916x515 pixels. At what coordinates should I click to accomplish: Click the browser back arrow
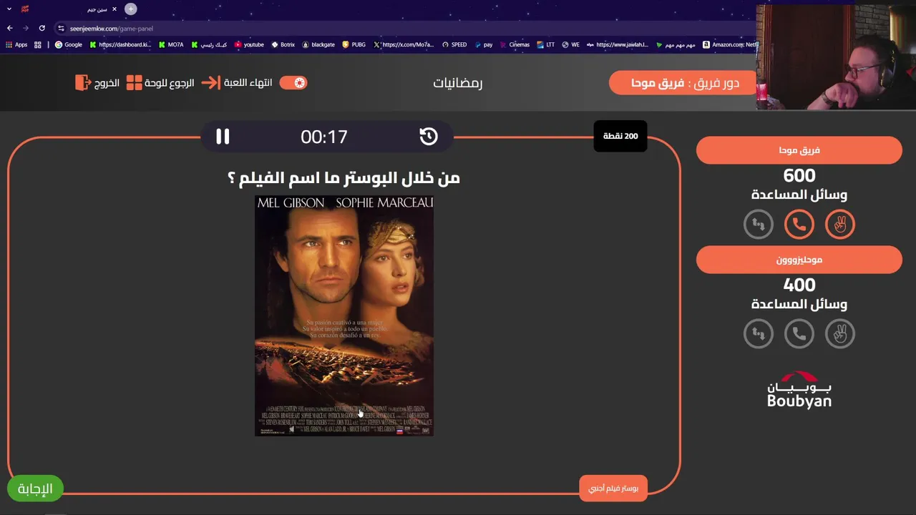[10, 28]
